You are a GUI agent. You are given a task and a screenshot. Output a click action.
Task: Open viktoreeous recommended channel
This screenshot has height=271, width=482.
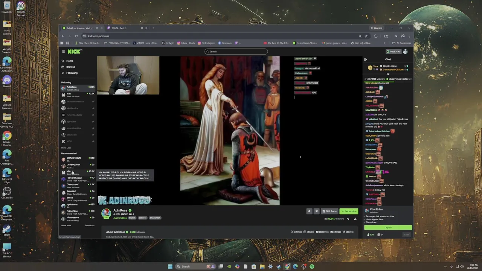pos(78,219)
